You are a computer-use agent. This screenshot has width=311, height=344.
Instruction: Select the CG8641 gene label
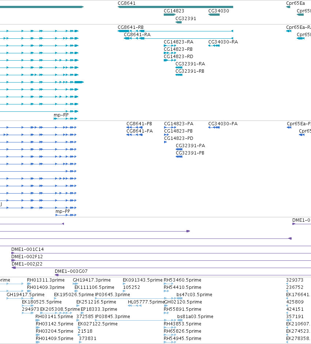point(127,3)
